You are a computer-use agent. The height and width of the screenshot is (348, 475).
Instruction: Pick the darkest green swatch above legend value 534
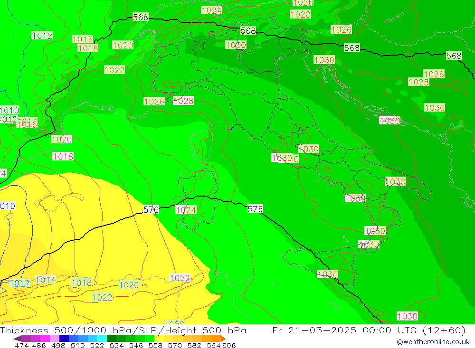pos(112,339)
